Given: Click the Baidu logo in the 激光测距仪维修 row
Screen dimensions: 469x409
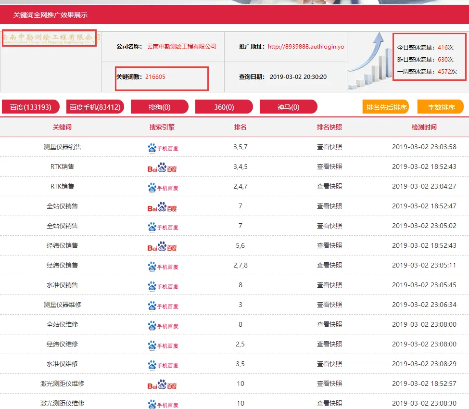Looking at the screenshot, I should pyautogui.click(x=162, y=384).
